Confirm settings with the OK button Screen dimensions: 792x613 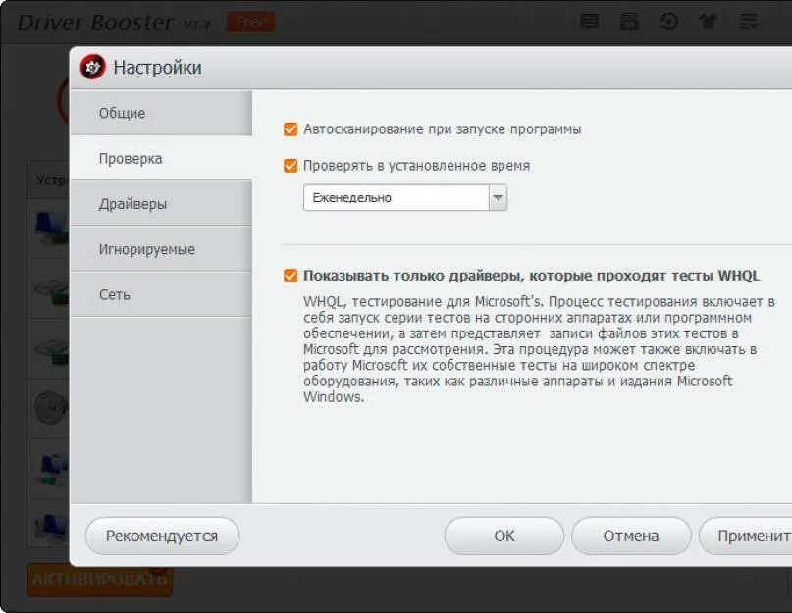pyautogui.click(x=504, y=536)
